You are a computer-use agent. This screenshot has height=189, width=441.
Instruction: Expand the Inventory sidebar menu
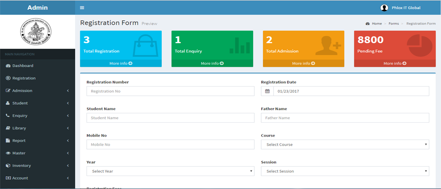point(37,165)
